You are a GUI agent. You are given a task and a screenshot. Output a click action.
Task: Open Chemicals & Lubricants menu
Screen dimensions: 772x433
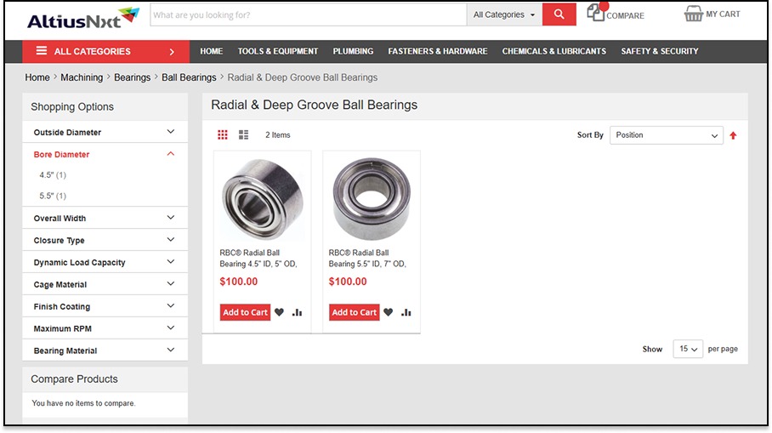[553, 51]
